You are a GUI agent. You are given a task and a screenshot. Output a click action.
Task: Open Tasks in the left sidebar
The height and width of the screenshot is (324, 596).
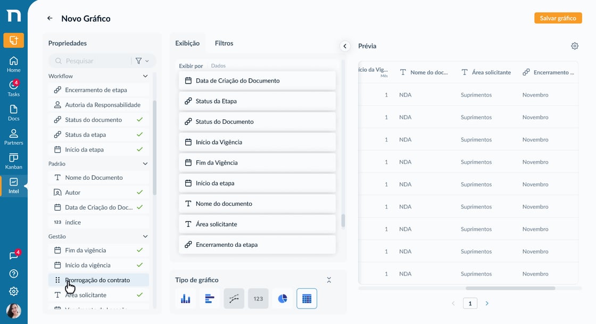14,88
